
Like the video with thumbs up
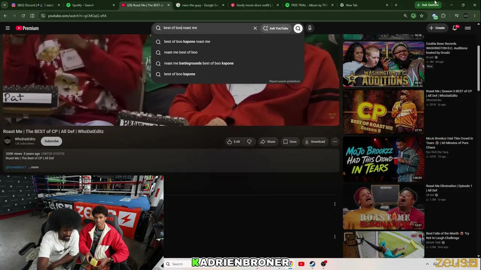point(233,142)
